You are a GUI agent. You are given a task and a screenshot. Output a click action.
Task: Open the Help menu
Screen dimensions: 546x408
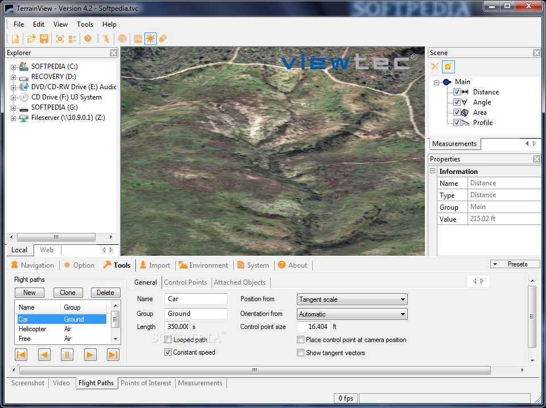click(x=109, y=24)
